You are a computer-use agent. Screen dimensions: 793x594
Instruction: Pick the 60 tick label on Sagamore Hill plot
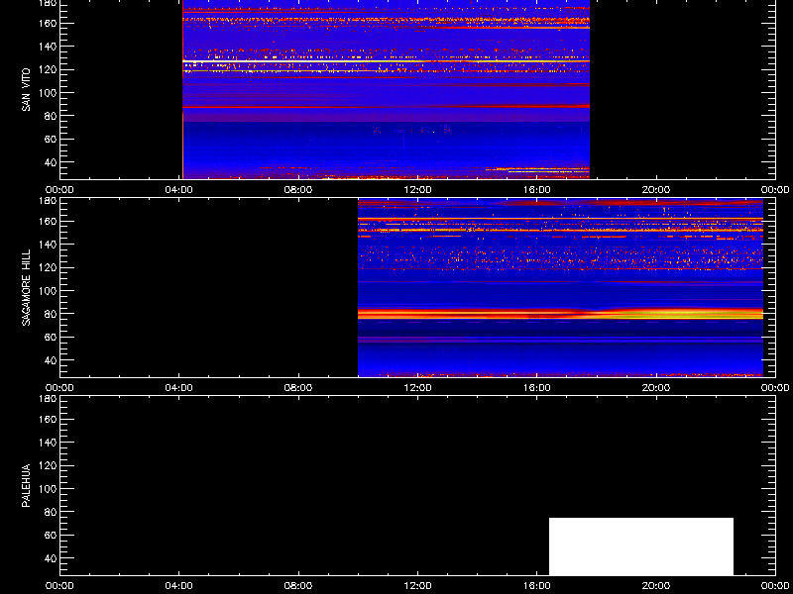(x=52, y=338)
